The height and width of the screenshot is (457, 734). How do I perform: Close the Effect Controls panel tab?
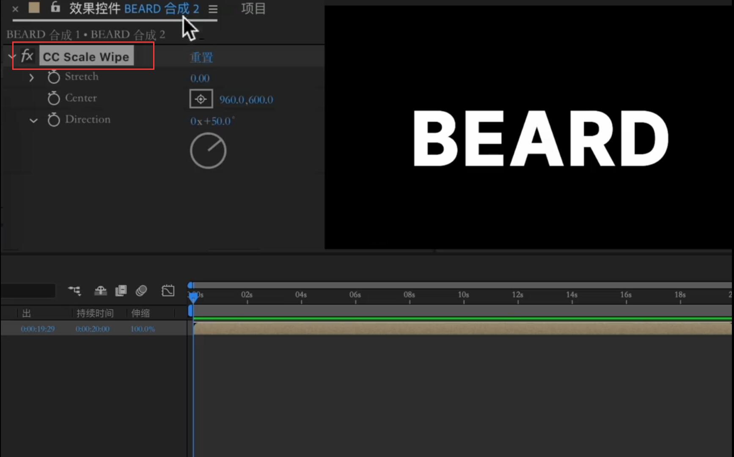[15, 9]
